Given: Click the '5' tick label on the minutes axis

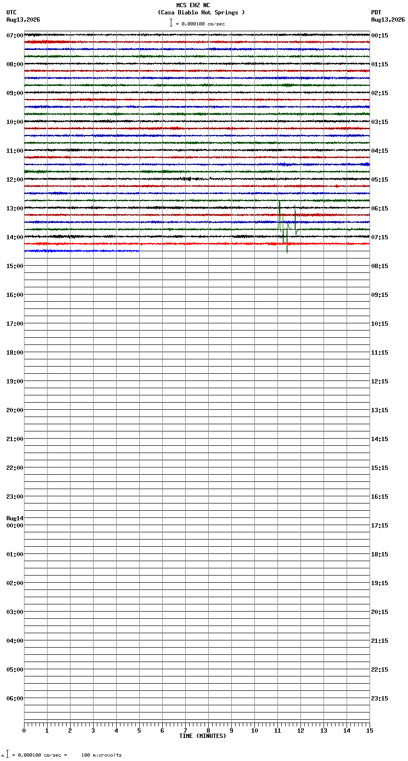Looking at the screenshot, I should click(139, 731).
